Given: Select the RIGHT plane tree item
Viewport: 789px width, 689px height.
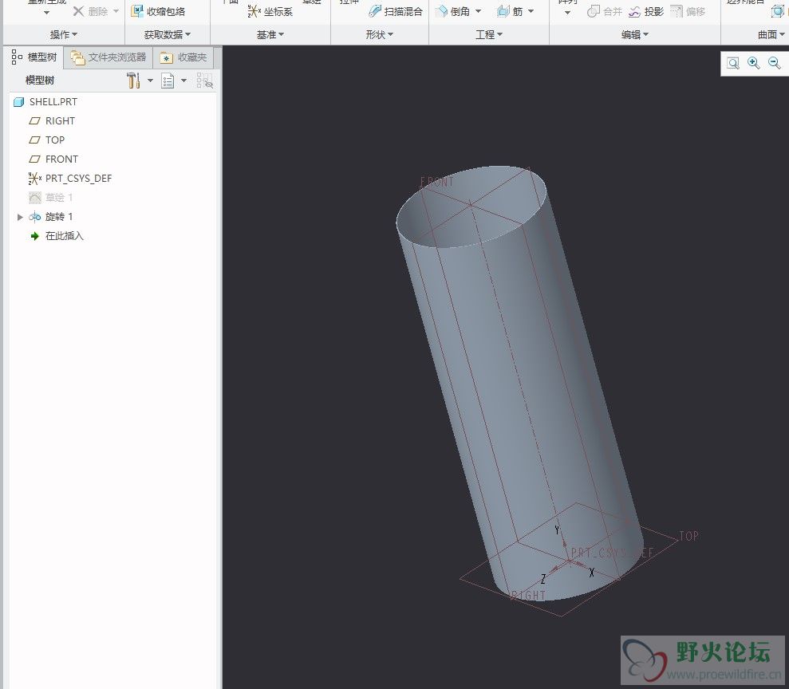Looking at the screenshot, I should [x=60, y=121].
